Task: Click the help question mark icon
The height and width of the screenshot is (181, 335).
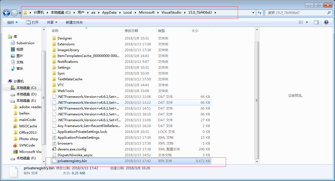Action: click(326, 22)
